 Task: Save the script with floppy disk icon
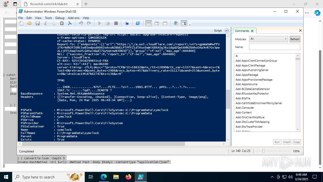tap(38, 23)
